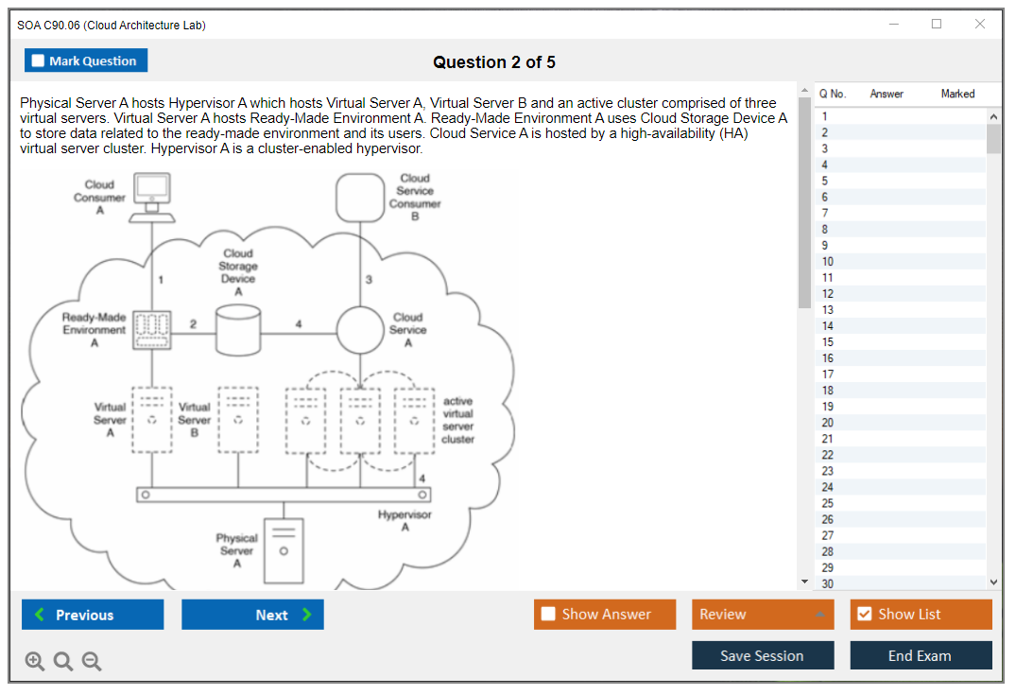Click the Physical Server A tower icon
The height and width of the screenshot is (695, 1016).
[x=284, y=550]
